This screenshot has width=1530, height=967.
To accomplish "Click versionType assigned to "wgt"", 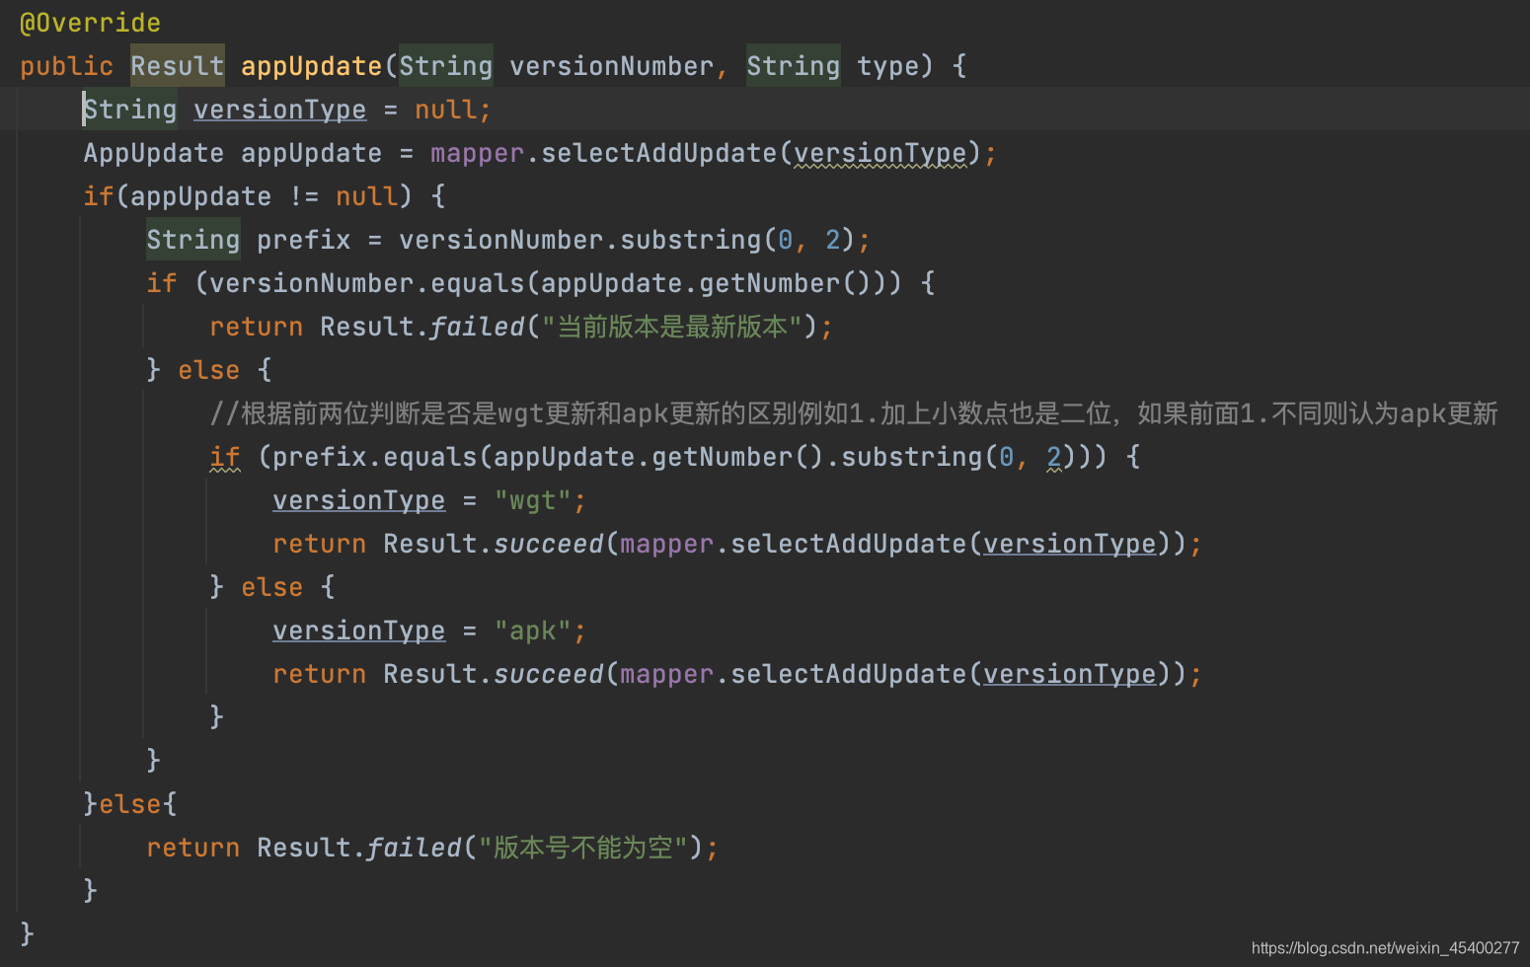I will [358, 500].
